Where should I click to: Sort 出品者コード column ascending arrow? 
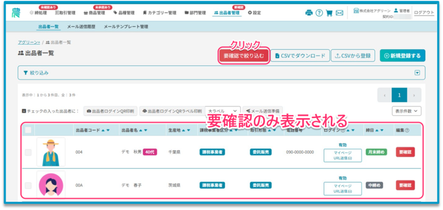coord(103,130)
